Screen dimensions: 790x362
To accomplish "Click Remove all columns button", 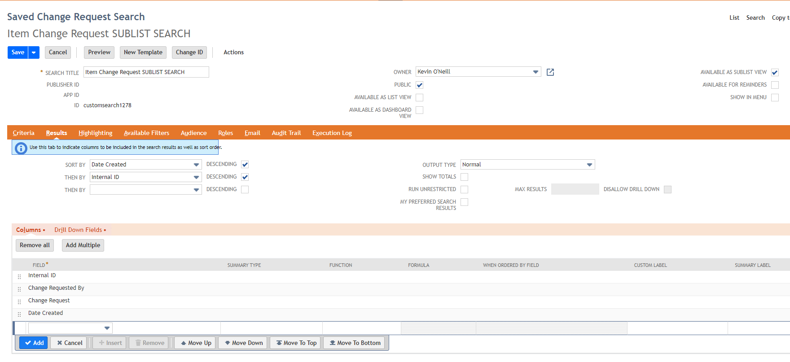I will point(35,245).
